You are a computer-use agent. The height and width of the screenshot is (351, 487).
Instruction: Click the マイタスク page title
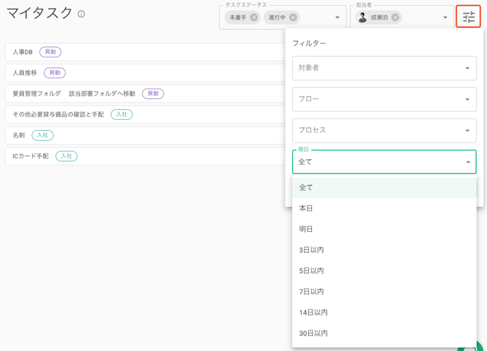click(39, 13)
